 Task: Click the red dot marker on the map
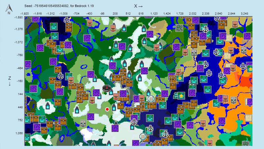pyautogui.click(x=107, y=109)
